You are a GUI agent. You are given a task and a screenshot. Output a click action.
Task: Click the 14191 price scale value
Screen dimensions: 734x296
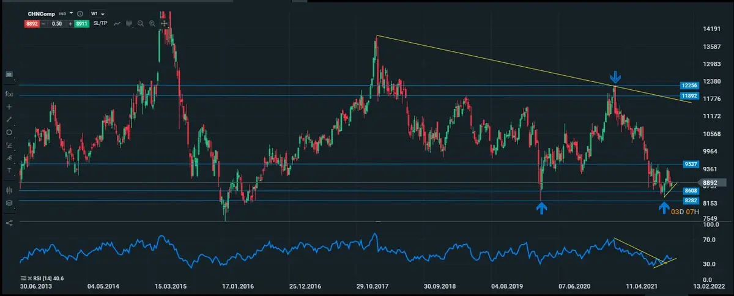[x=711, y=29]
